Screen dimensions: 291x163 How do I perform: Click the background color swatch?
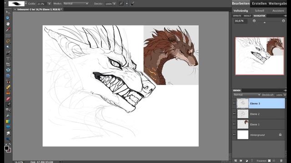pyautogui.click(x=9, y=150)
